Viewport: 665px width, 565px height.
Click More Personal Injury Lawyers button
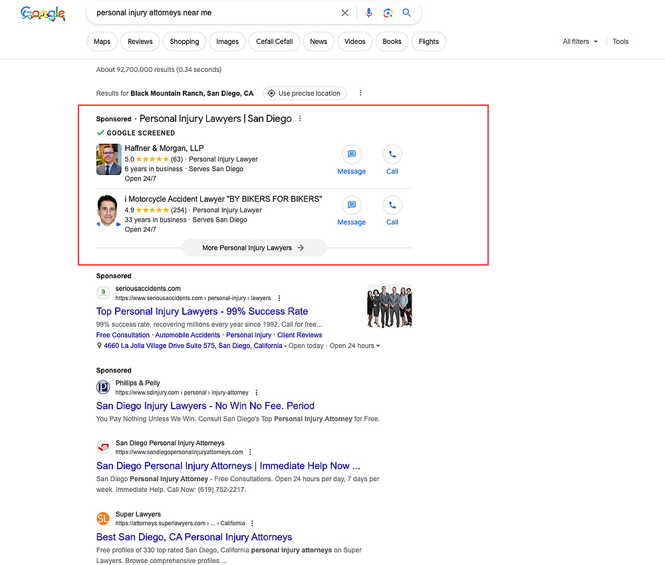point(253,248)
